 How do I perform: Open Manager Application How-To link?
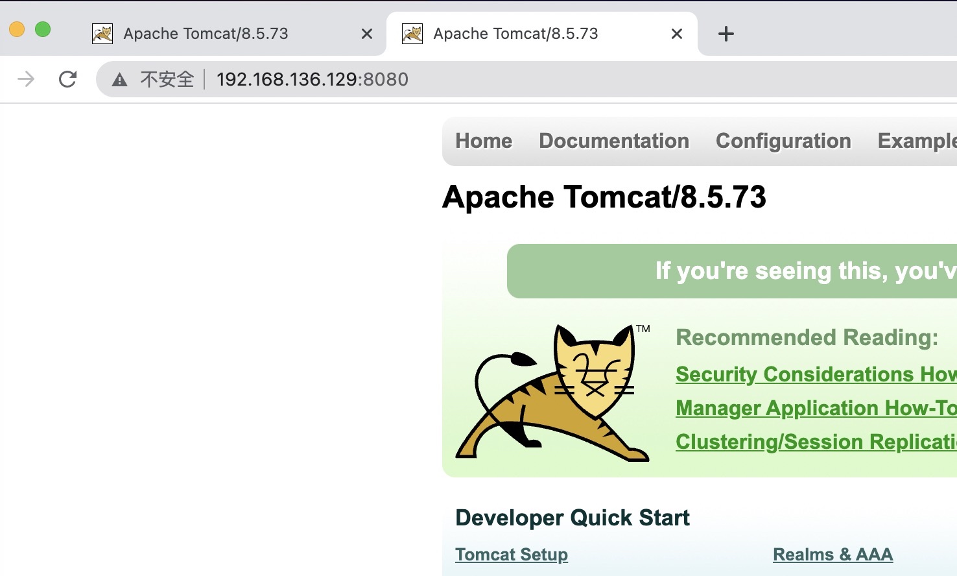click(816, 408)
